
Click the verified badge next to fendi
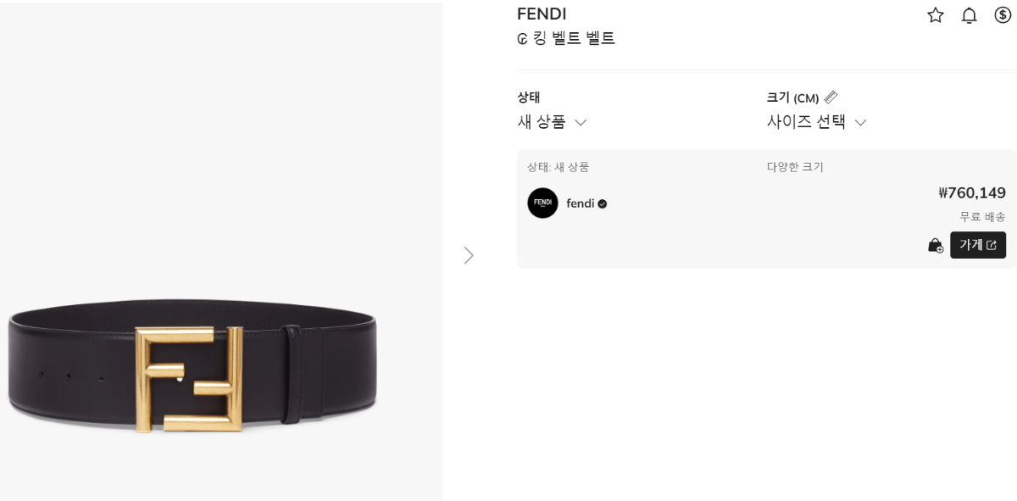603,203
